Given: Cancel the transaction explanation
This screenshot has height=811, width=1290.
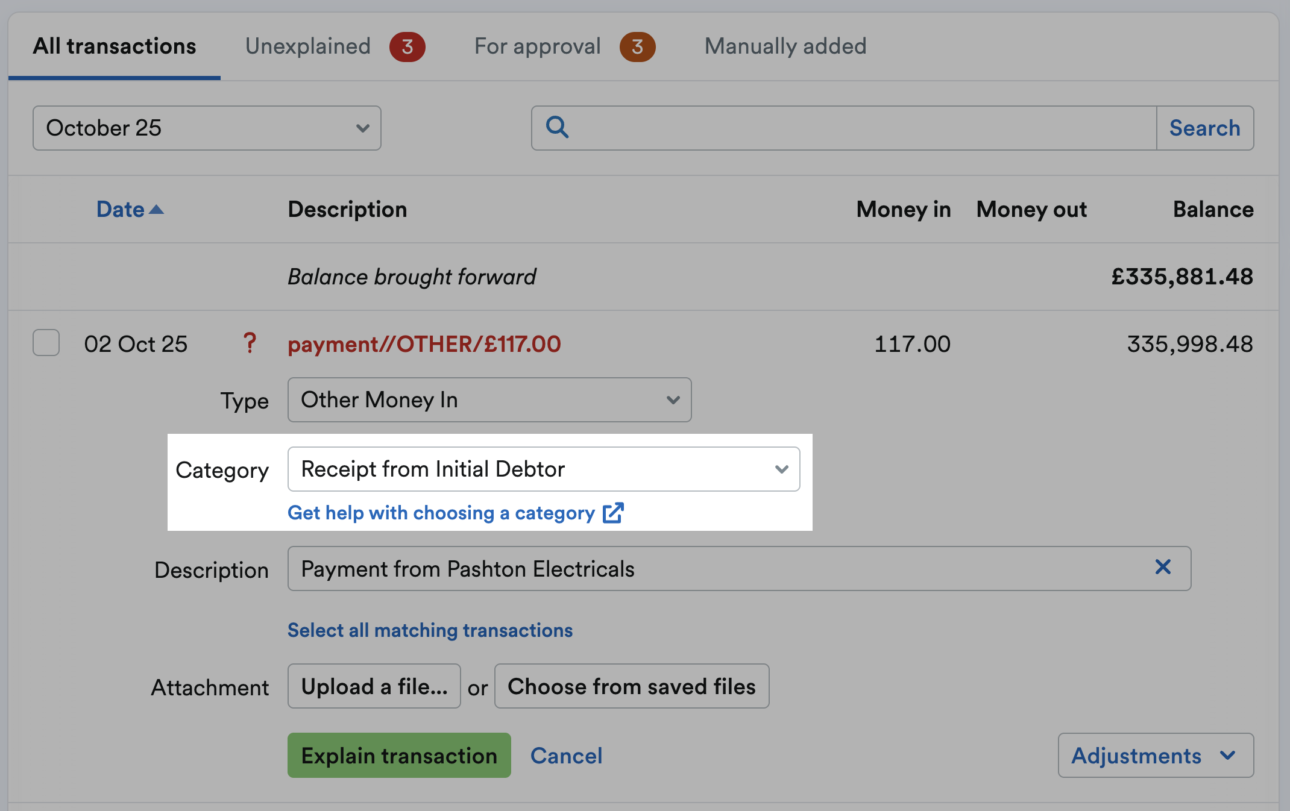Looking at the screenshot, I should pos(566,756).
